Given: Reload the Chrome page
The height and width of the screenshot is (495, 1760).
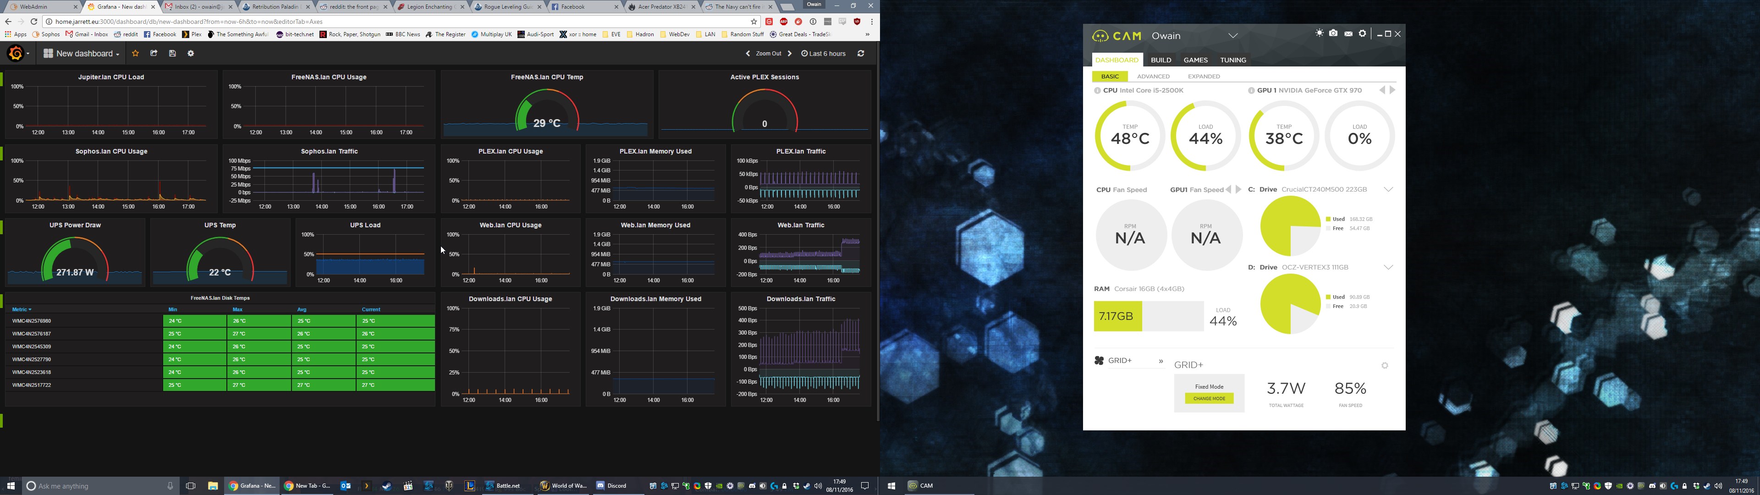Looking at the screenshot, I should pos(33,22).
